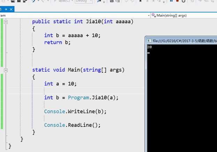
Task: Pause debugging with the blue pause button
Action: [171, 1]
